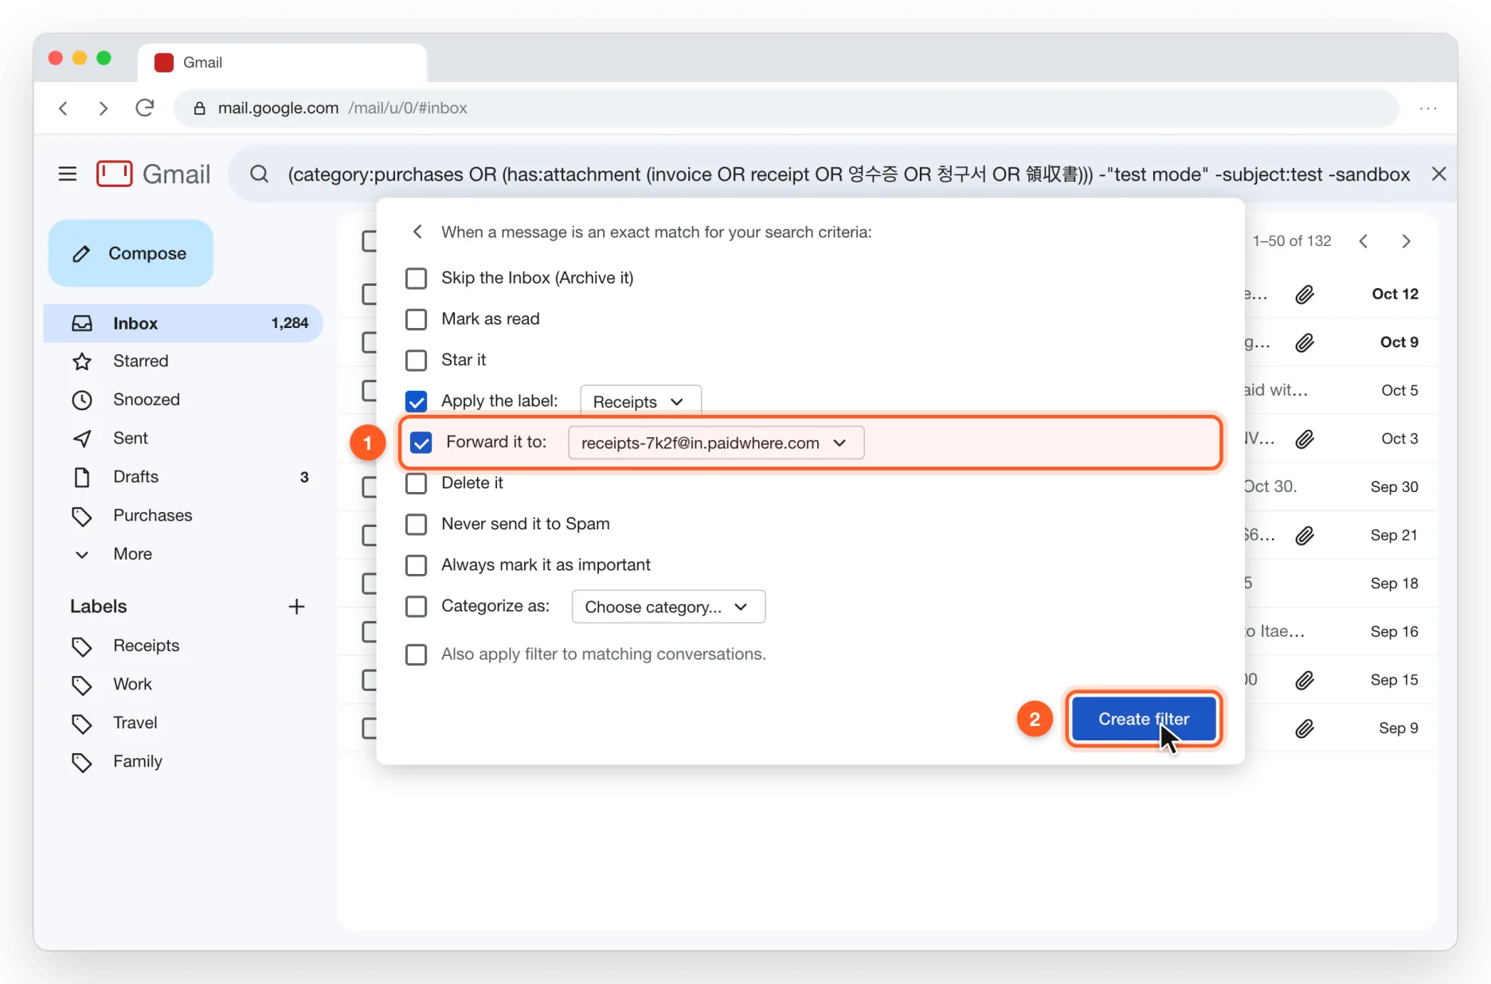Expand the Choose category dropdown
Screen dimensions: 1491x984
pos(668,607)
